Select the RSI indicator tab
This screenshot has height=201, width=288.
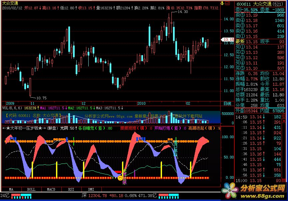point(71,189)
